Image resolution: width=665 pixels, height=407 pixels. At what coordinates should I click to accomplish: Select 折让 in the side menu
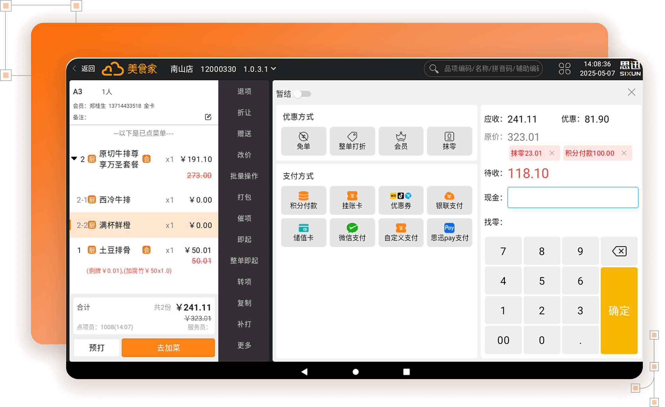244,112
